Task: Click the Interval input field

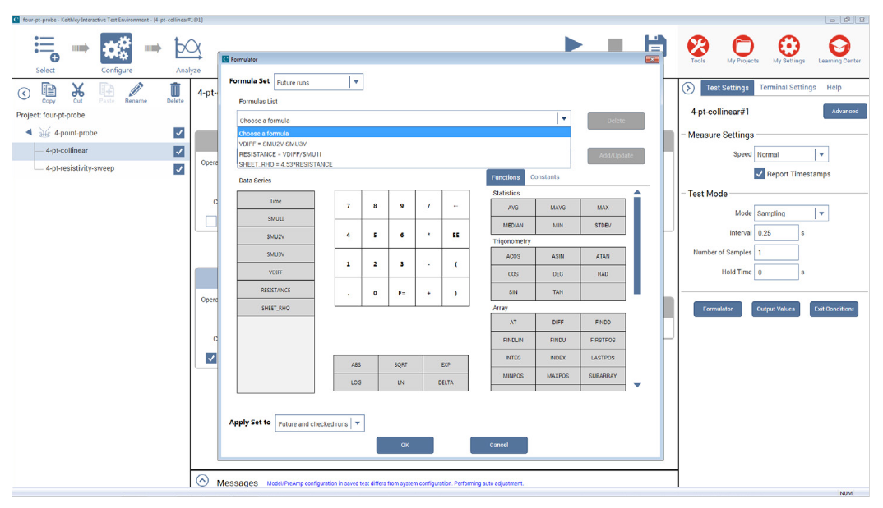Action: [776, 233]
